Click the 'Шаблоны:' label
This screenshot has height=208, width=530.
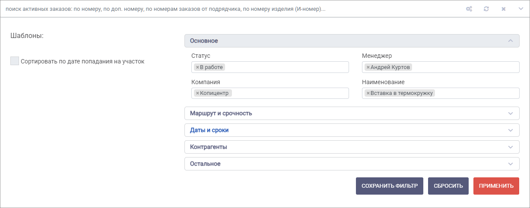point(27,36)
